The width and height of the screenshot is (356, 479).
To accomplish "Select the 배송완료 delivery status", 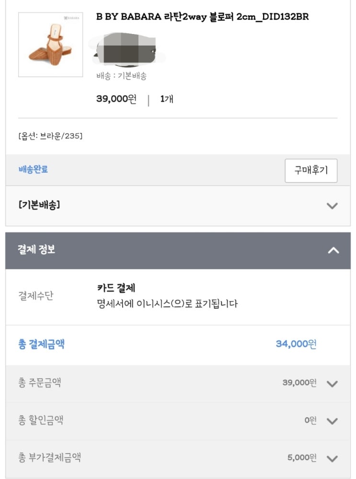I will [x=33, y=169].
